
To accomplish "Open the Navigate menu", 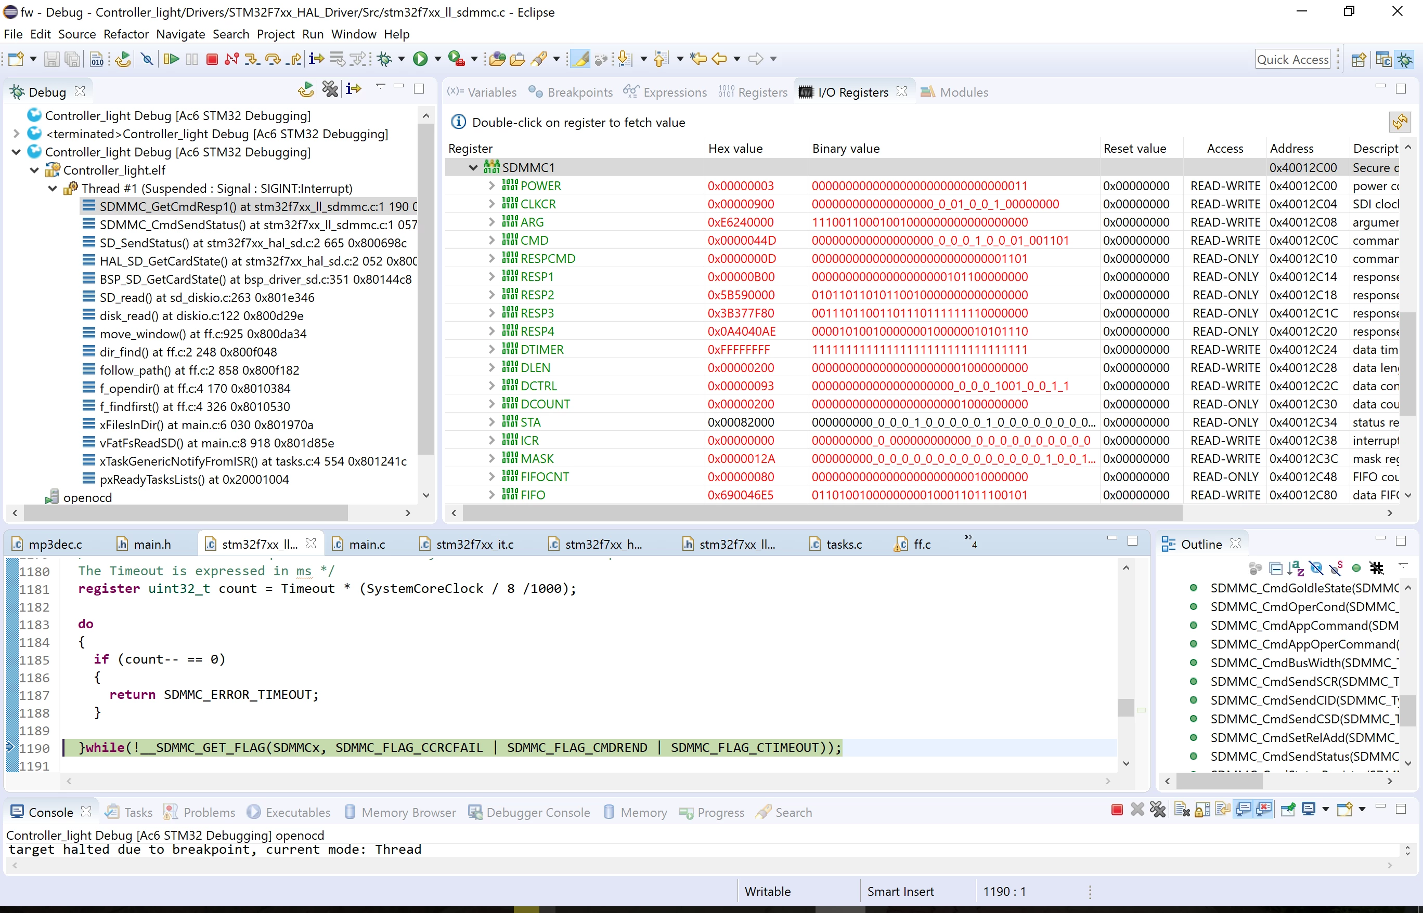I will tap(180, 34).
